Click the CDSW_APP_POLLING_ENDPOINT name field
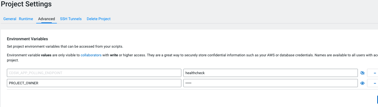The image size is (378, 107). [x=94, y=73]
